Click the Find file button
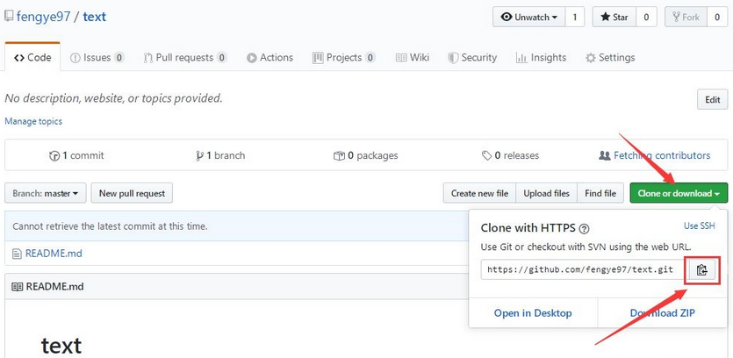The image size is (733, 358). (x=600, y=193)
